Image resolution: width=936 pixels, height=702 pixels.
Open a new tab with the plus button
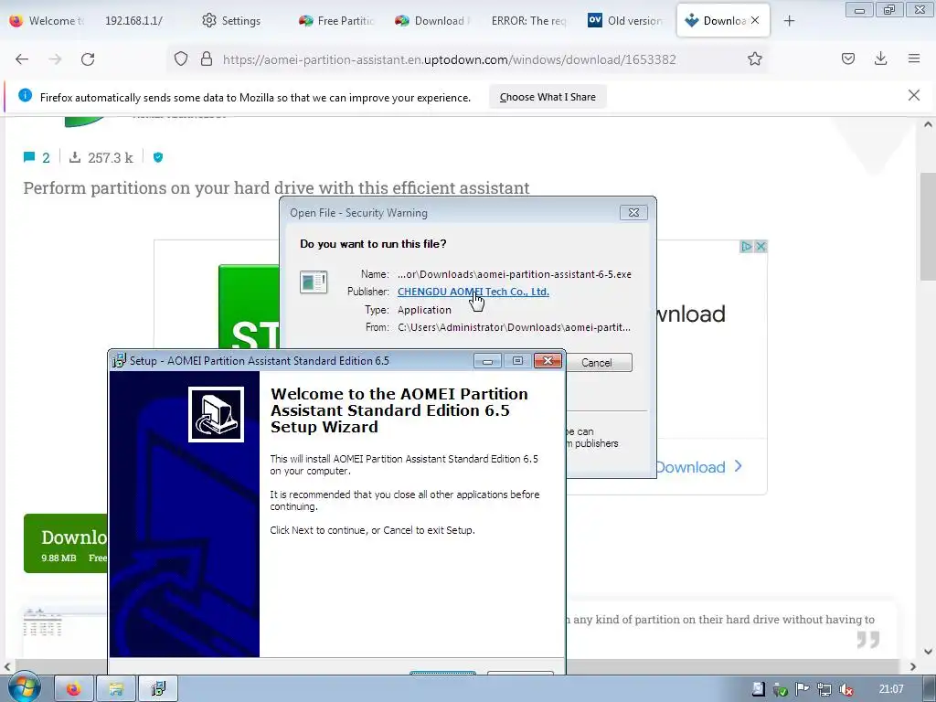[x=789, y=21]
